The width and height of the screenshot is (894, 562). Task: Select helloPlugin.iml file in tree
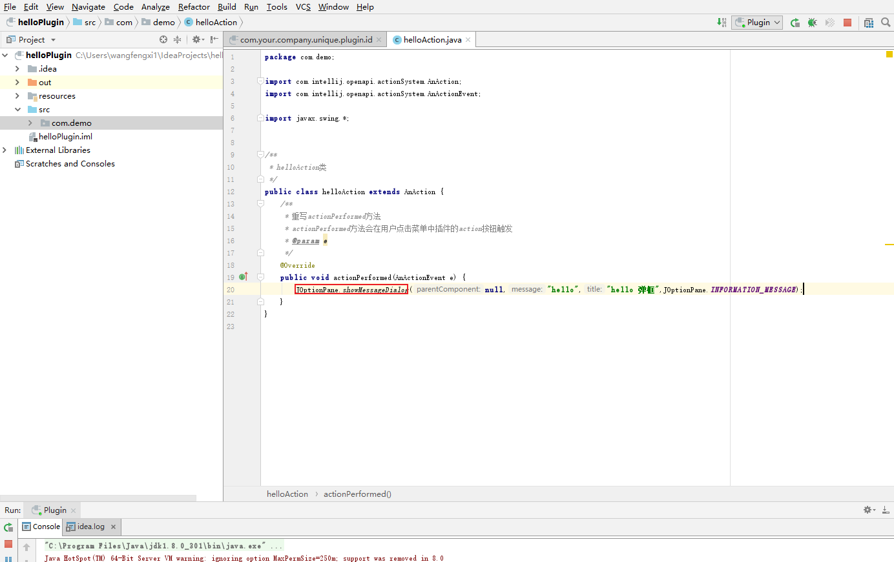click(x=65, y=136)
